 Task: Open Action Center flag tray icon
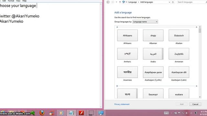[179, 113]
